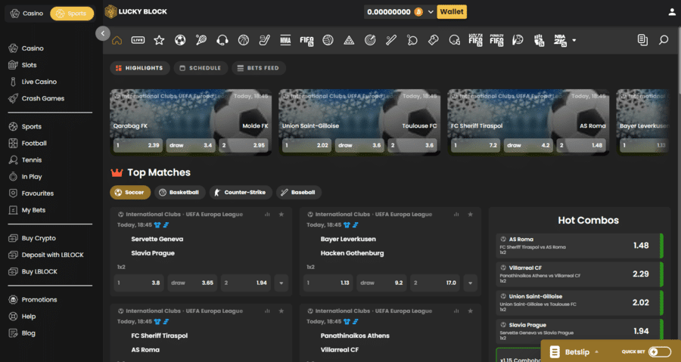This screenshot has width=681, height=362.
Task: Favourite the FC Sheriff Tiraspol vs AS Roma match
Action: (x=281, y=311)
